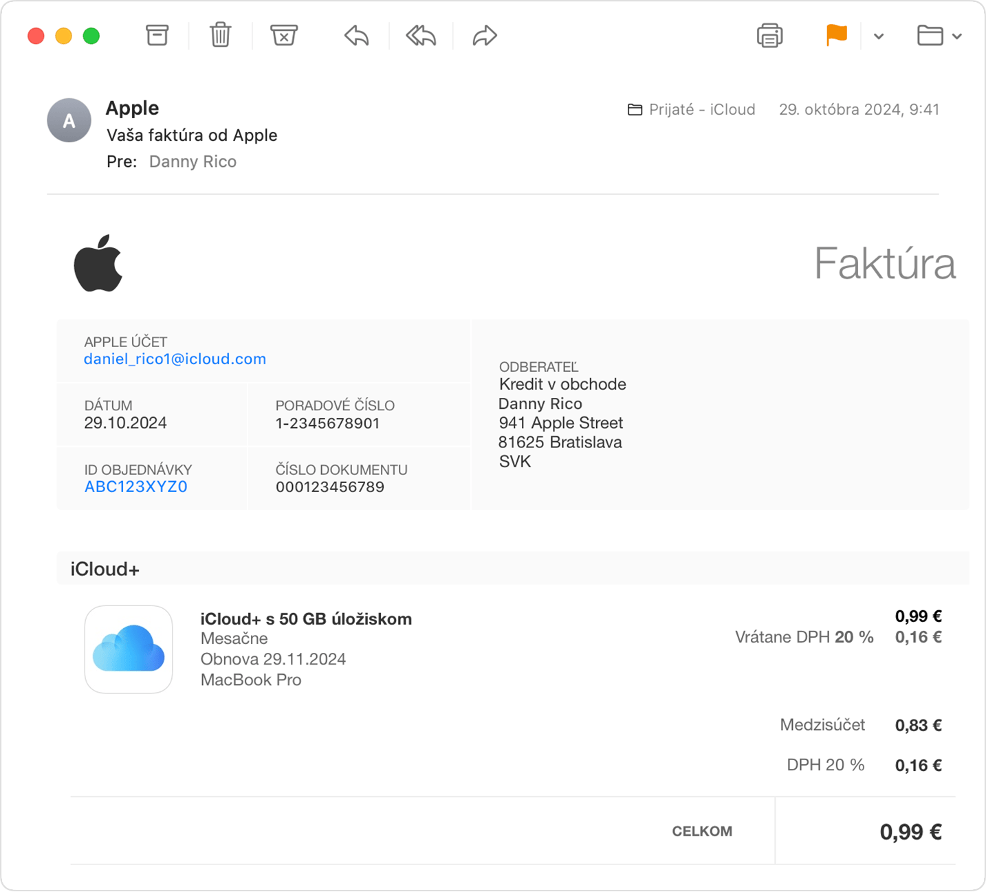Open the daniel_rico1@icloud.com link
The height and width of the screenshot is (892, 986).
pos(175,359)
